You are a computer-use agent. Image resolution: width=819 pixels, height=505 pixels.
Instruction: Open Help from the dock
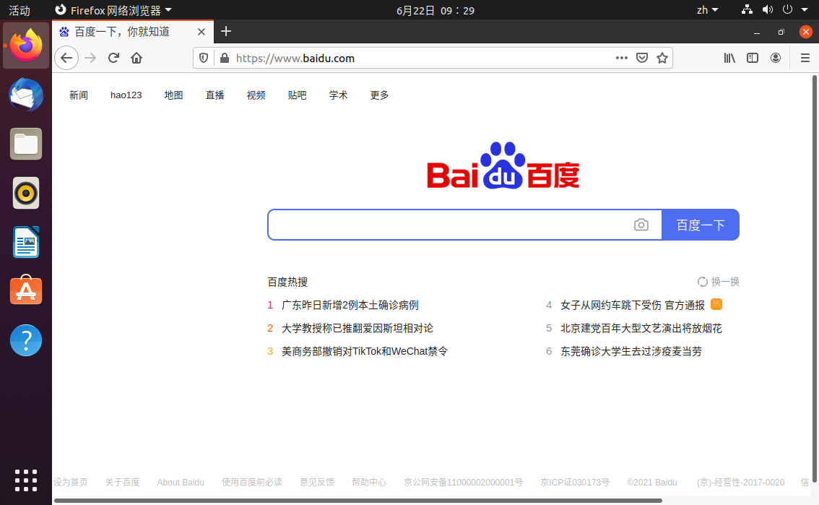25,340
